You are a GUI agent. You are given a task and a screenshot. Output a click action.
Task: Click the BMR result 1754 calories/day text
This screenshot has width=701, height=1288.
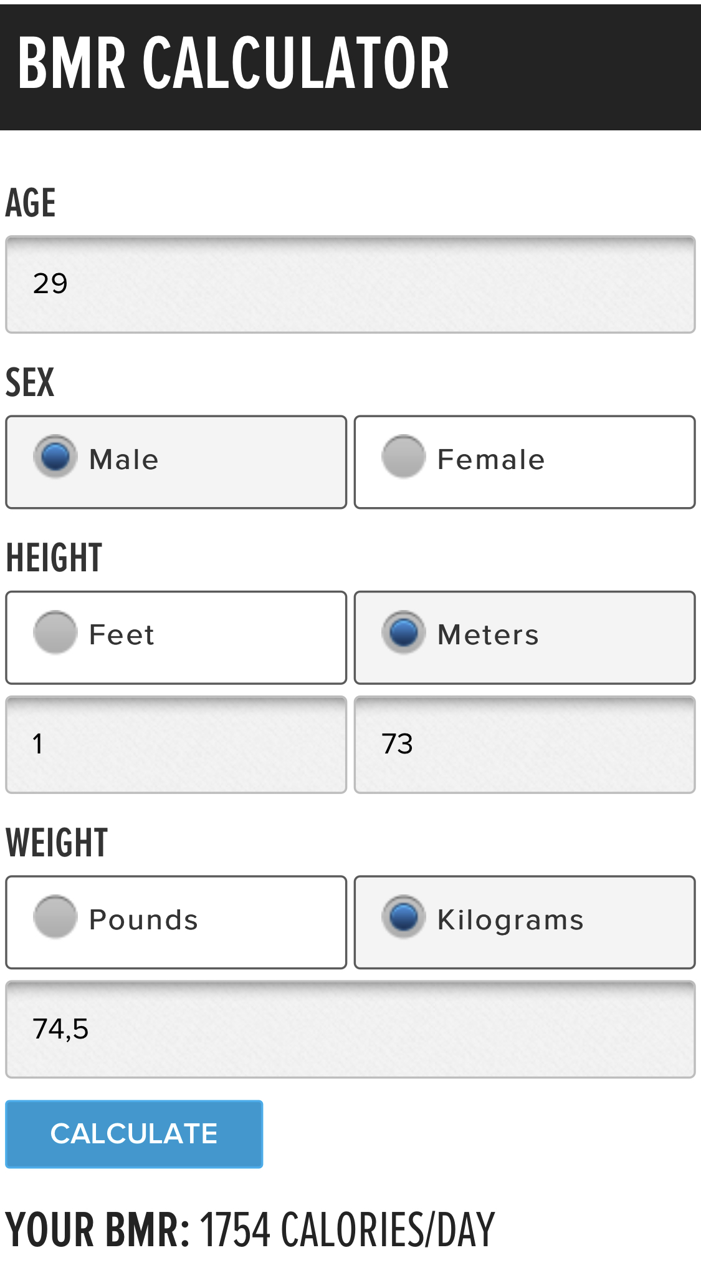346,1230
